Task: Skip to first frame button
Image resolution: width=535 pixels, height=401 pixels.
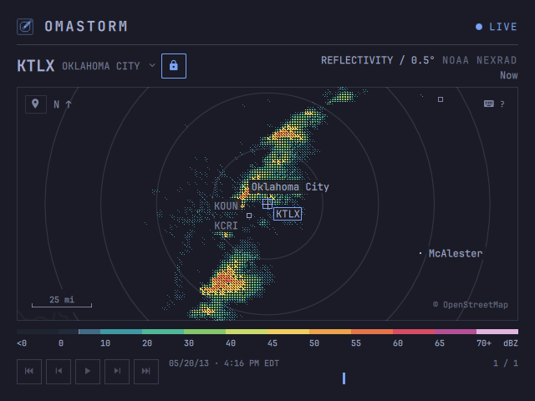Action: [x=29, y=371]
